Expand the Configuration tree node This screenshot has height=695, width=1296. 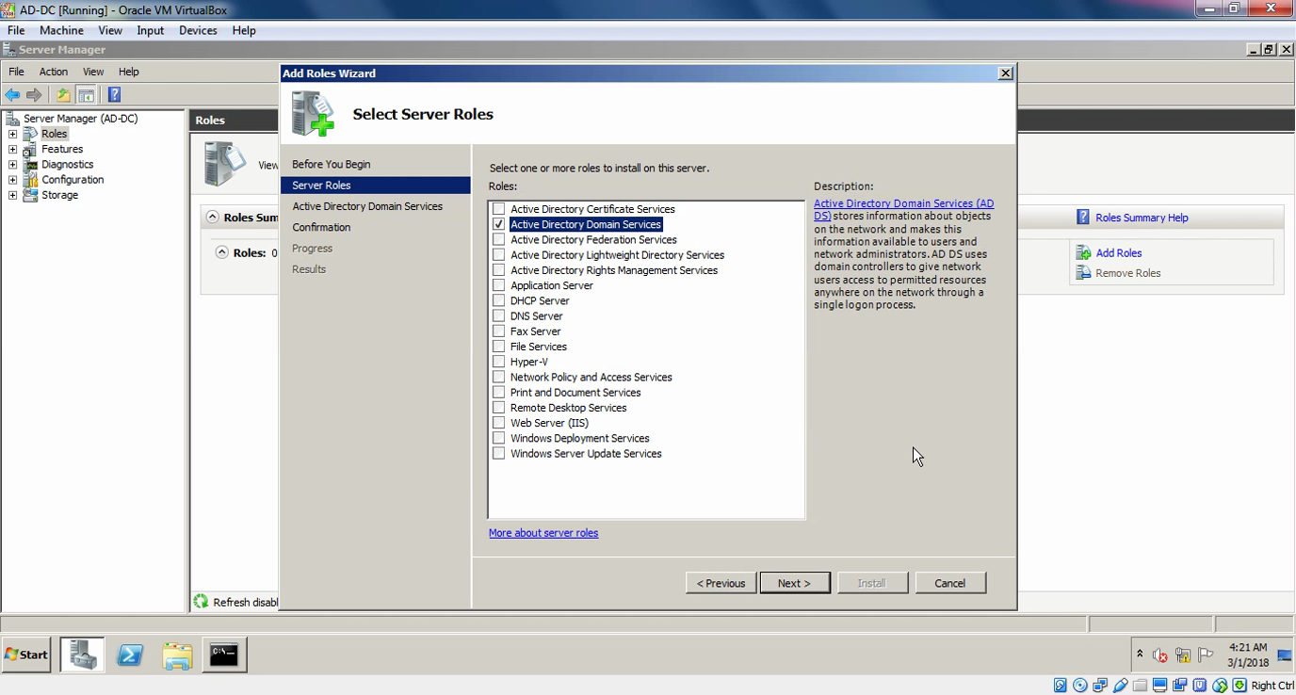(x=12, y=179)
